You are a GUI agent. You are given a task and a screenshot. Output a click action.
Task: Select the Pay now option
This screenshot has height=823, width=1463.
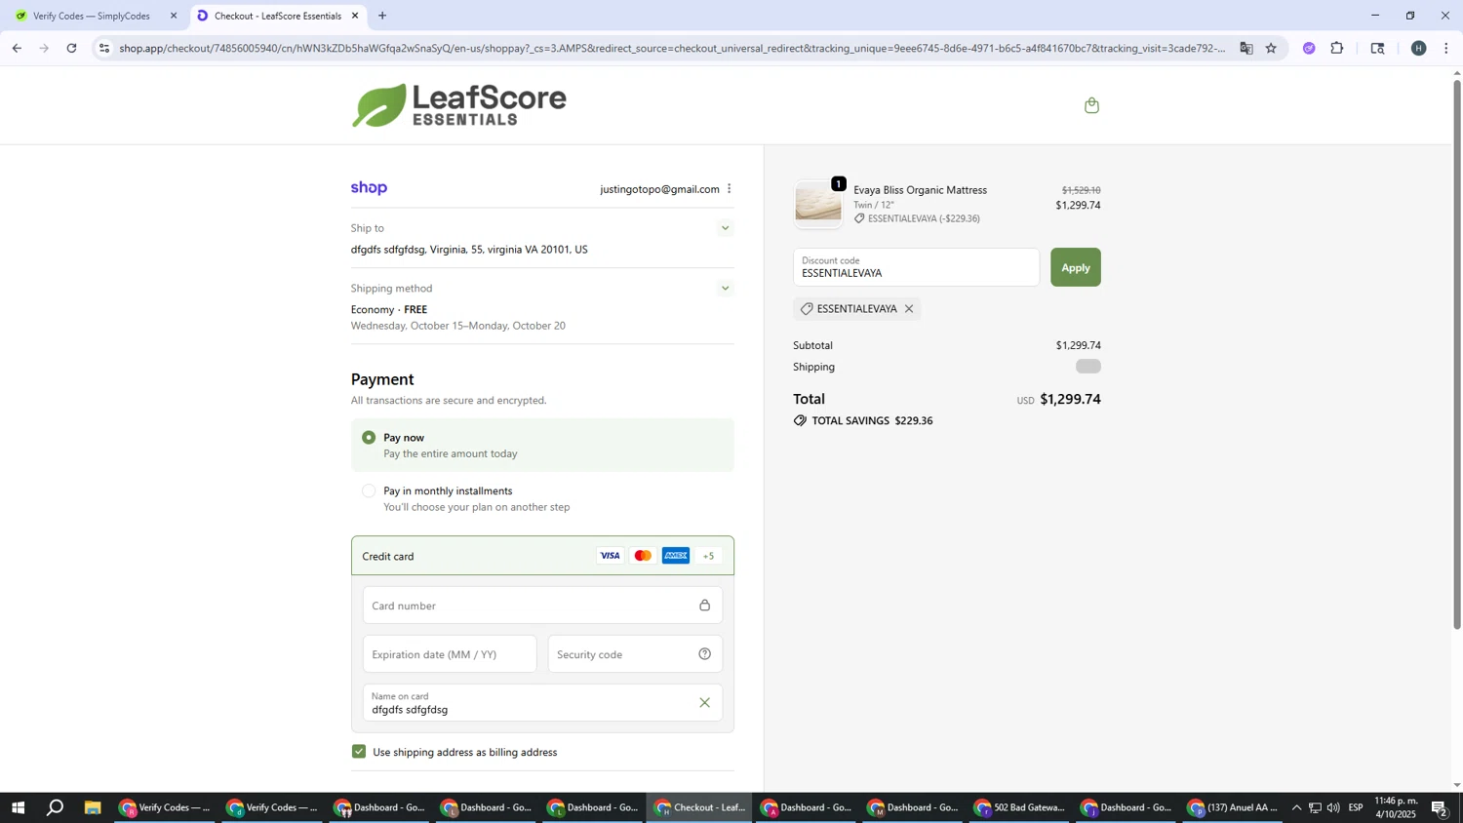(x=369, y=438)
